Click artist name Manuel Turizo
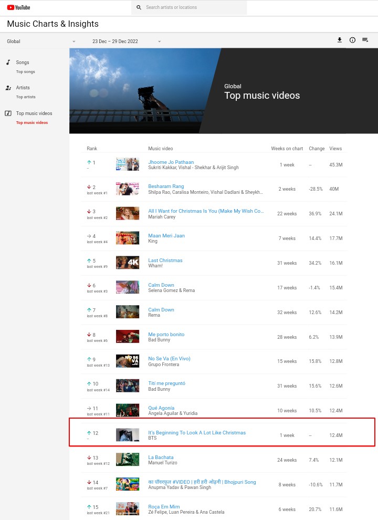 click(163, 463)
